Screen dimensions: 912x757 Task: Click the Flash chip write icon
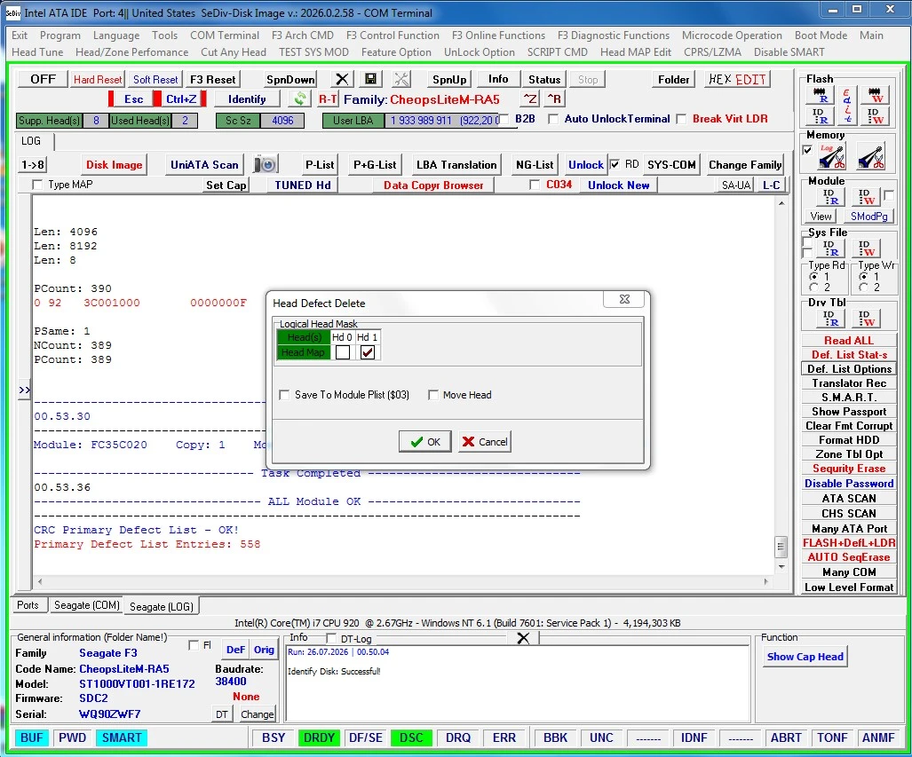pyautogui.click(x=875, y=95)
